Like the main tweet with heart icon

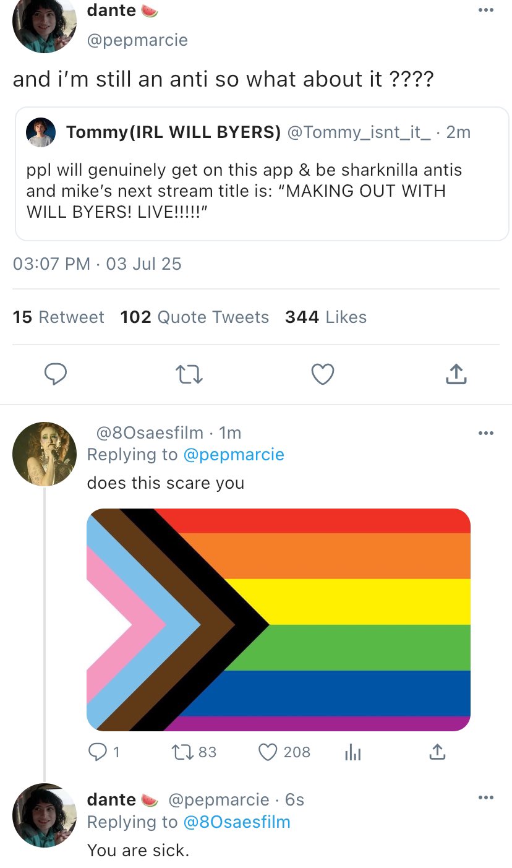pos(322,374)
